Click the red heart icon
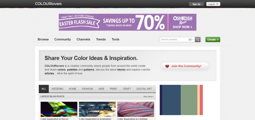Image resolution: width=255 pixels, height=120 pixels. [167, 66]
